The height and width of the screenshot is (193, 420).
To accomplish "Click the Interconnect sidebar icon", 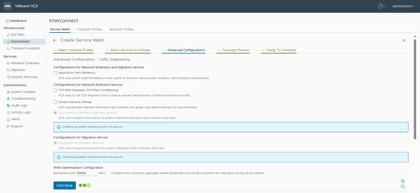I will [8, 42].
